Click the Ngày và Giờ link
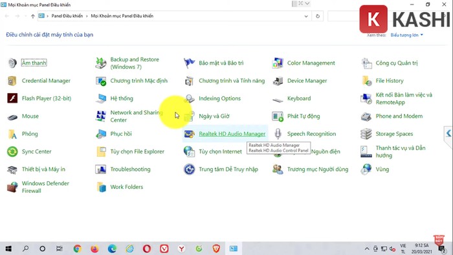The height and width of the screenshot is (255, 453). [x=214, y=116]
